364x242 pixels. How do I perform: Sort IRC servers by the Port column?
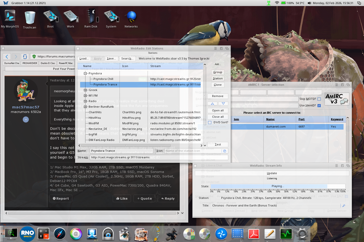312,119
